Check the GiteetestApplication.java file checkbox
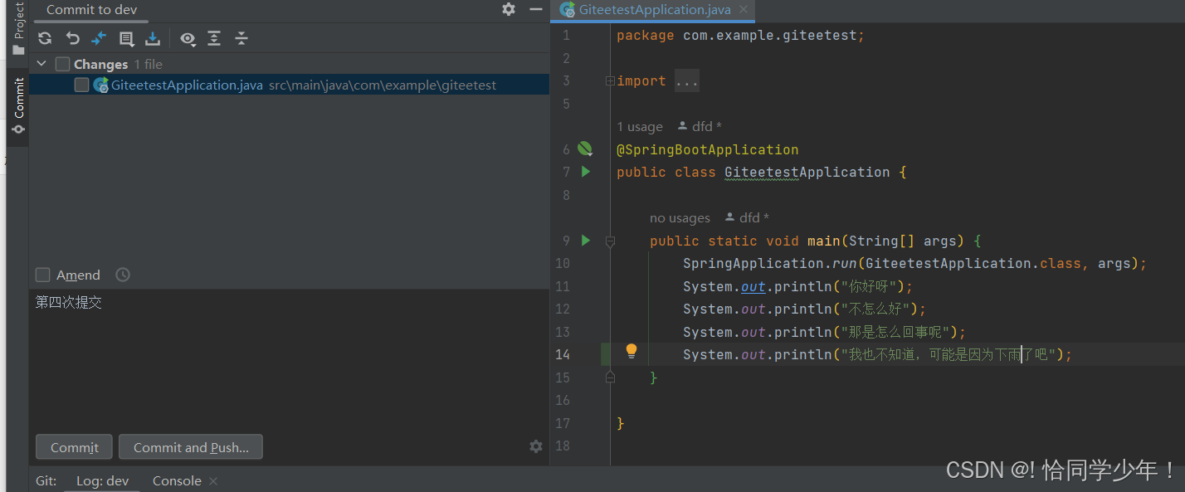1185x492 pixels. pyautogui.click(x=81, y=85)
